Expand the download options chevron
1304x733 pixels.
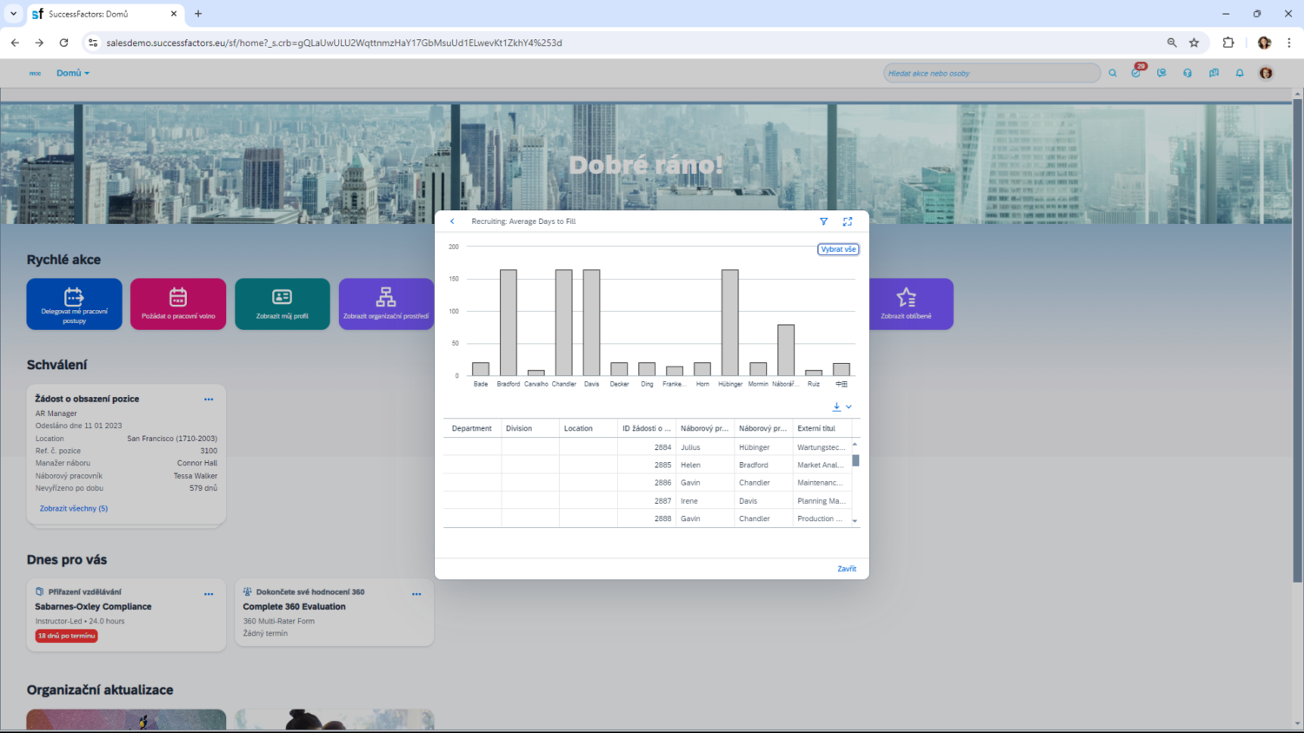click(x=849, y=406)
